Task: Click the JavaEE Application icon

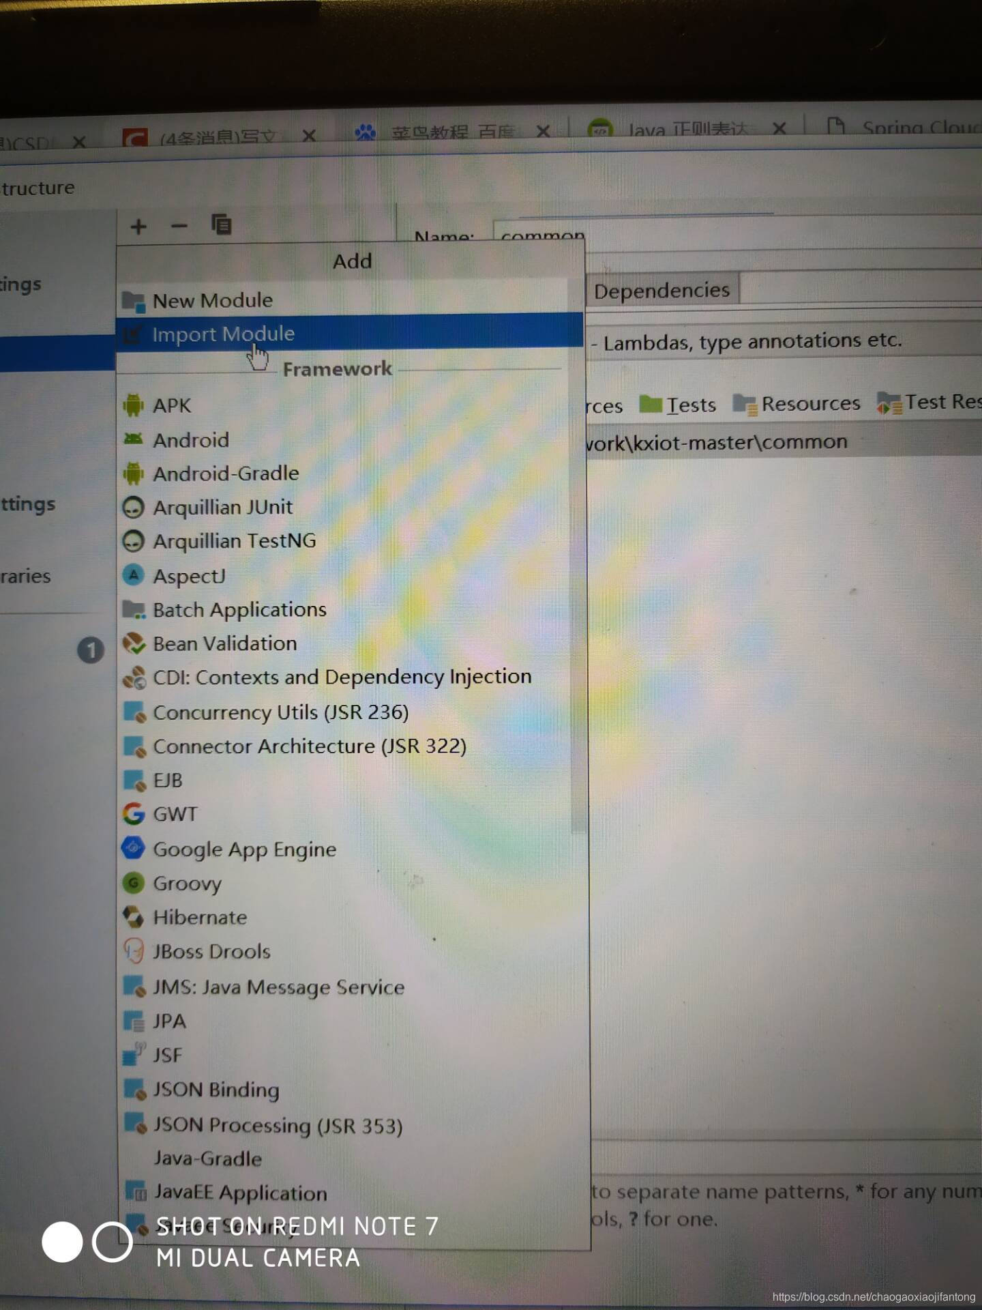Action: pos(136,1192)
